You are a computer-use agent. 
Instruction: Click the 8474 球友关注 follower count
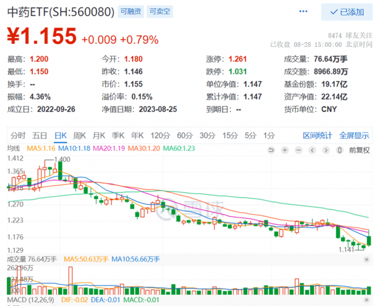(350, 36)
